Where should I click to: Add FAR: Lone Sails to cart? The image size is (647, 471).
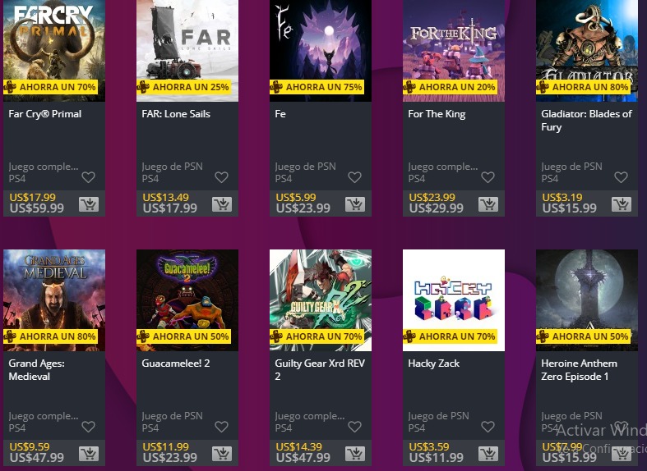coord(222,204)
